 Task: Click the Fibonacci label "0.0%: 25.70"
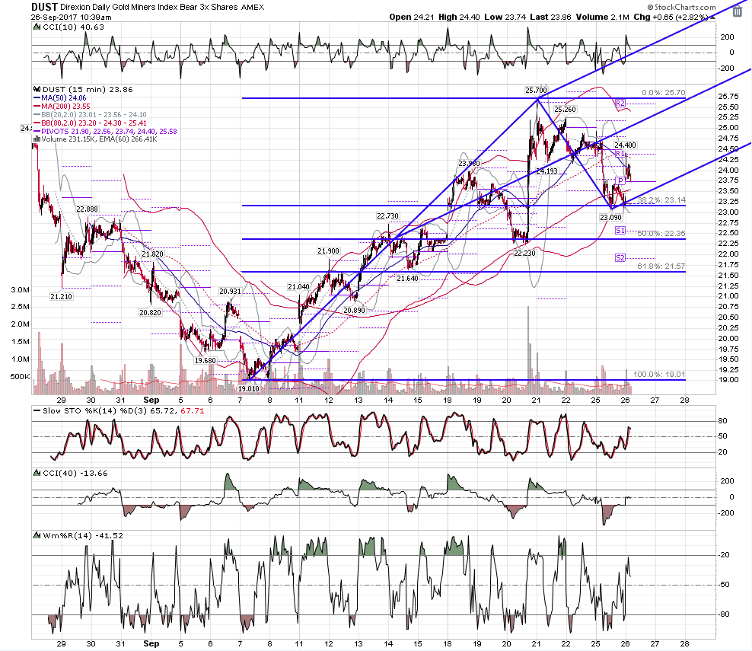[x=663, y=93]
